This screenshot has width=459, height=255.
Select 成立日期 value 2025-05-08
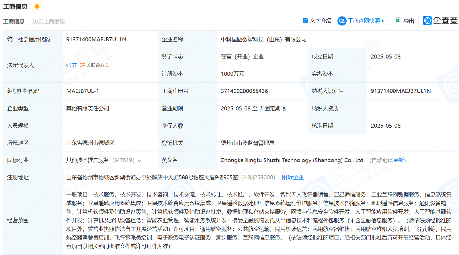[386, 57]
